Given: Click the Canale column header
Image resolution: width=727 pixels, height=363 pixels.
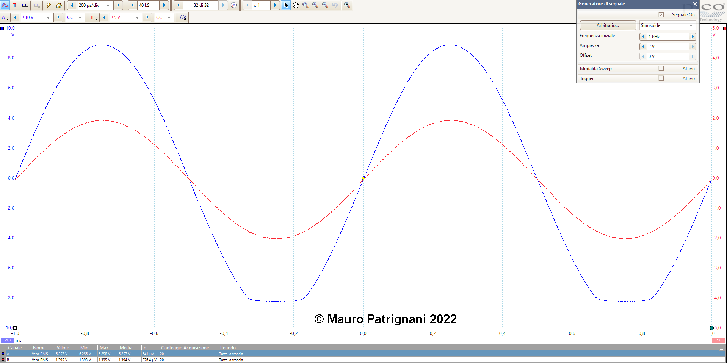Looking at the screenshot, I should pos(15,348).
